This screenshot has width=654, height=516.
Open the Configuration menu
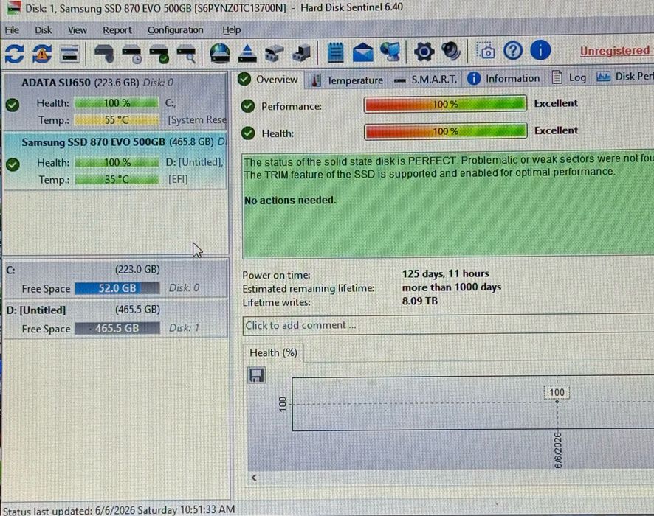(175, 30)
